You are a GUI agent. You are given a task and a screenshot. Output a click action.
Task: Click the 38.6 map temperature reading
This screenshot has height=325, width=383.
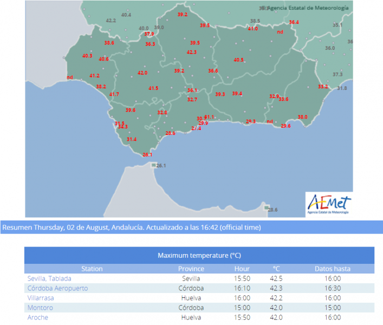click(109, 43)
